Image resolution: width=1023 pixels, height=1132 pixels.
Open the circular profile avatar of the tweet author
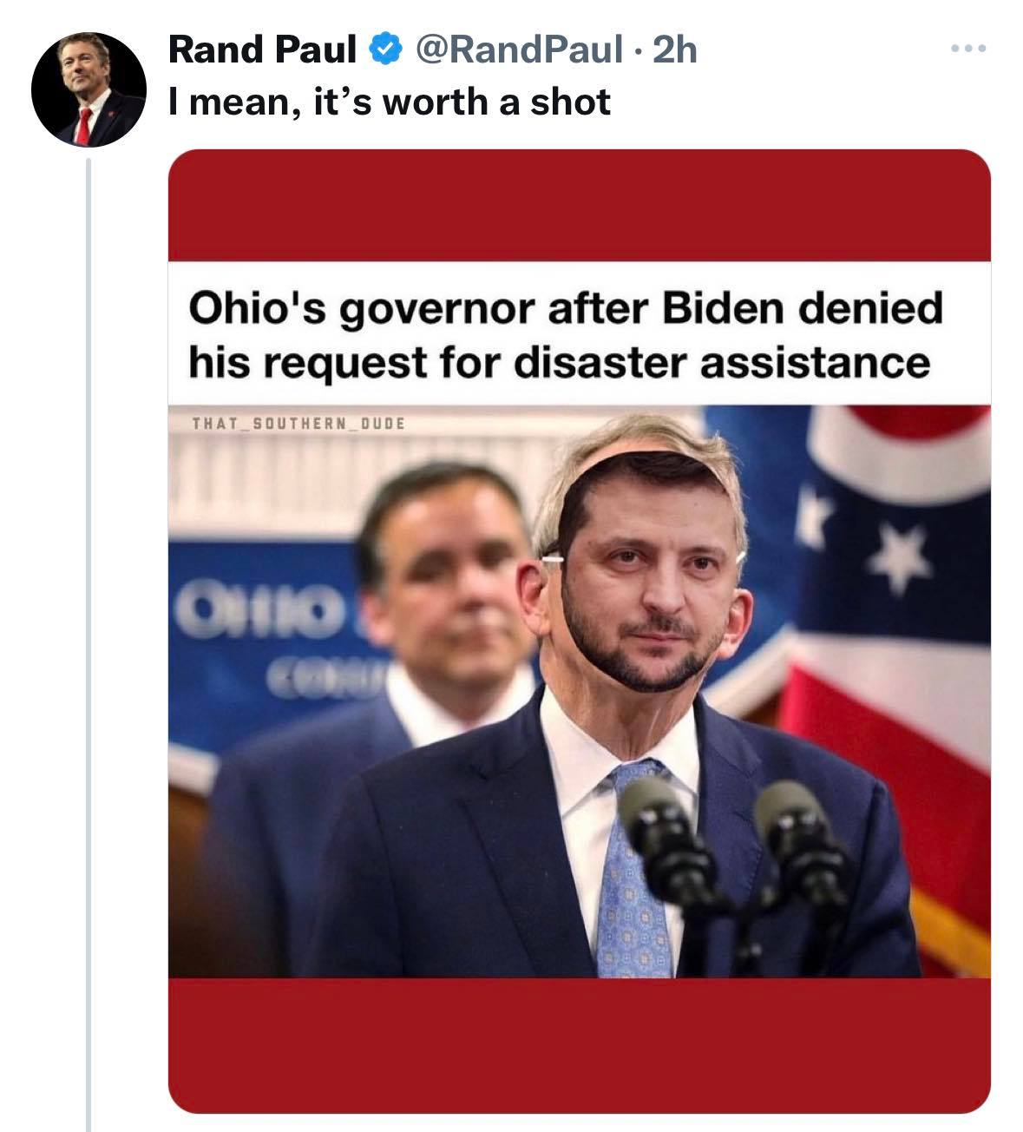(x=89, y=89)
